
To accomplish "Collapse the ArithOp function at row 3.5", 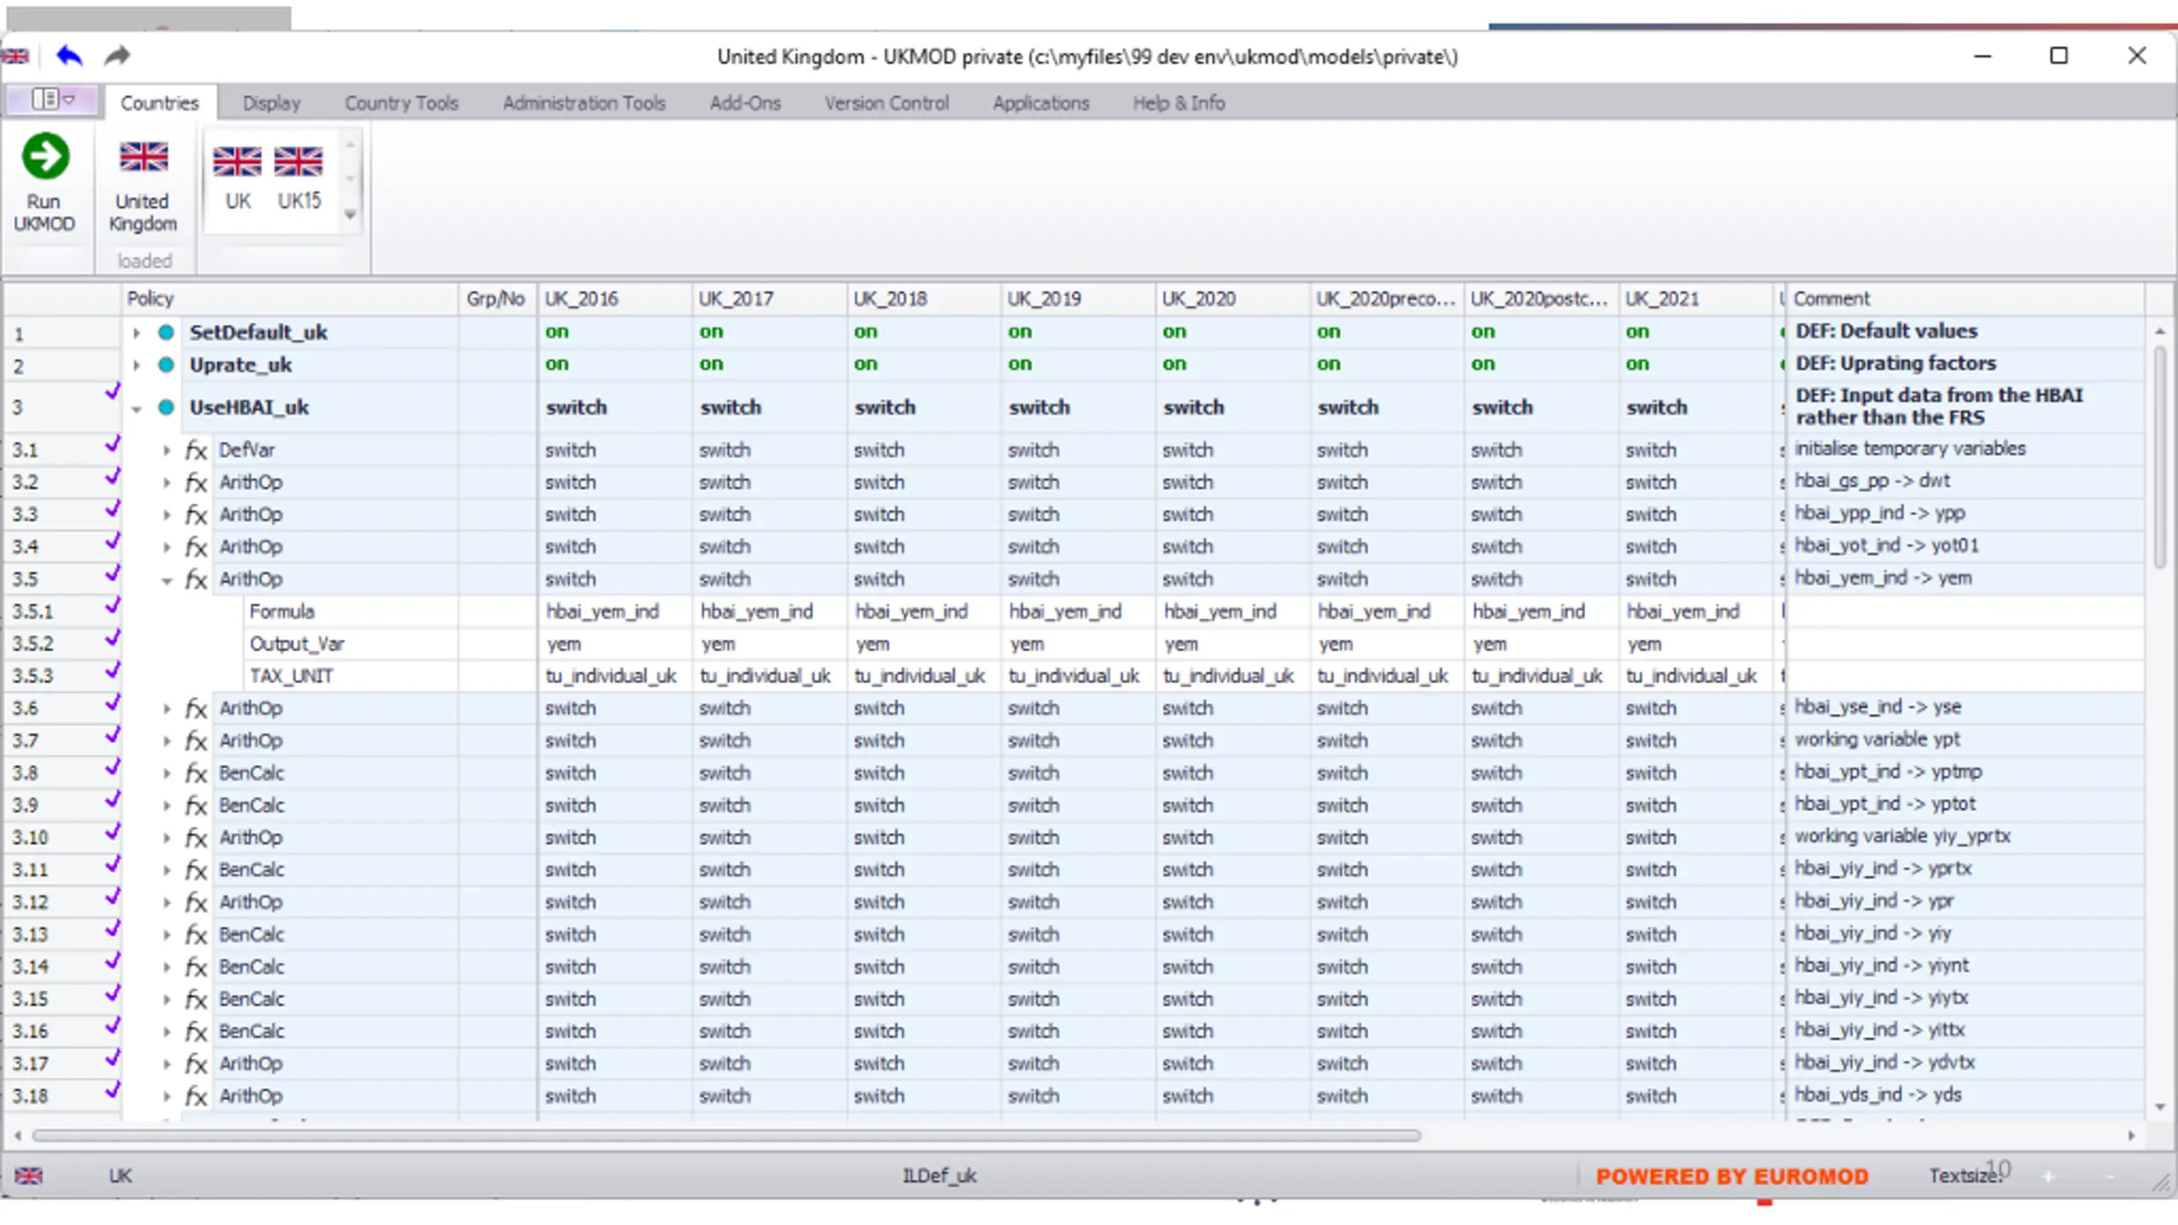I will coord(167,581).
